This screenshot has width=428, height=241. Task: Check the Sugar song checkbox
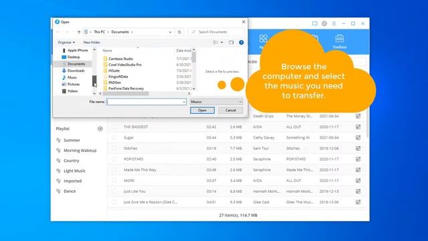(114, 137)
